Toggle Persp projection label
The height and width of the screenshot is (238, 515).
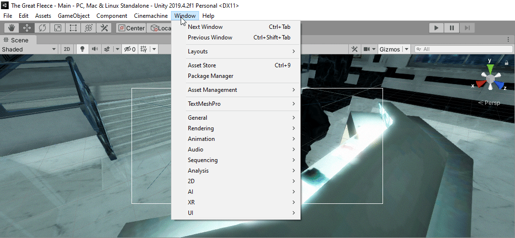coord(489,103)
